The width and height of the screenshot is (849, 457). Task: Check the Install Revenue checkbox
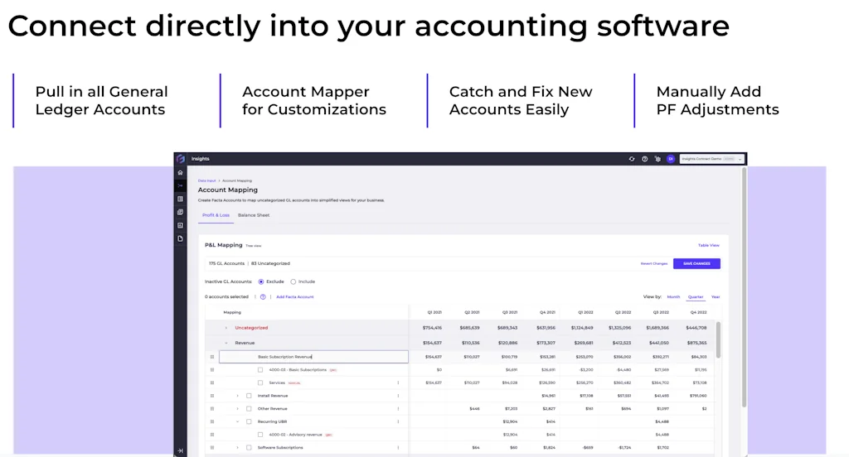point(249,396)
